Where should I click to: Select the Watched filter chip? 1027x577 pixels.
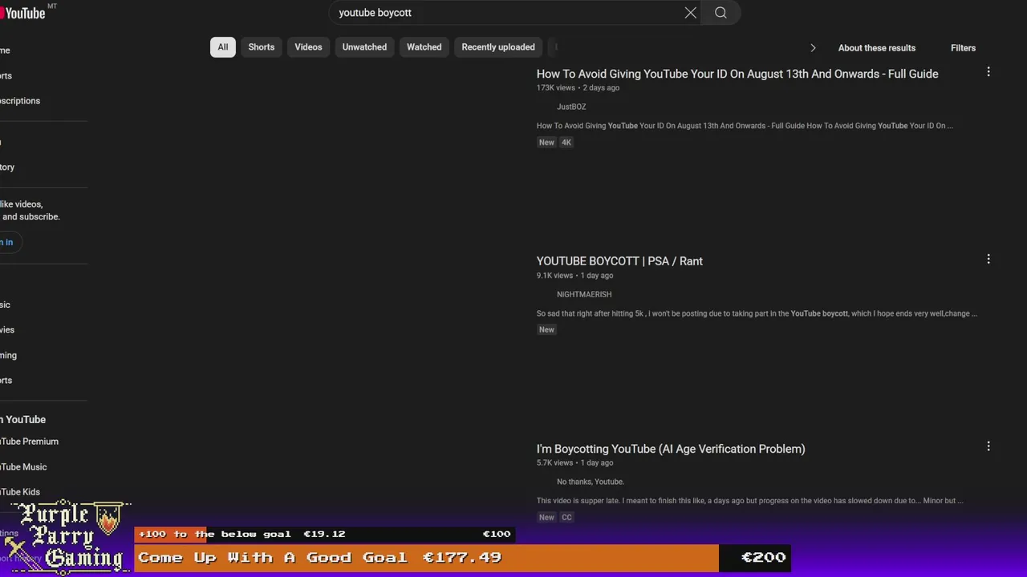pos(424,47)
